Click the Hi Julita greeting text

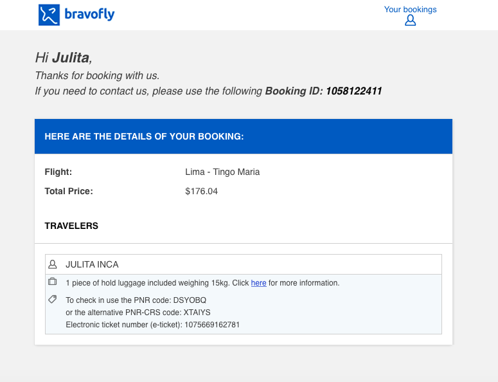click(x=64, y=58)
